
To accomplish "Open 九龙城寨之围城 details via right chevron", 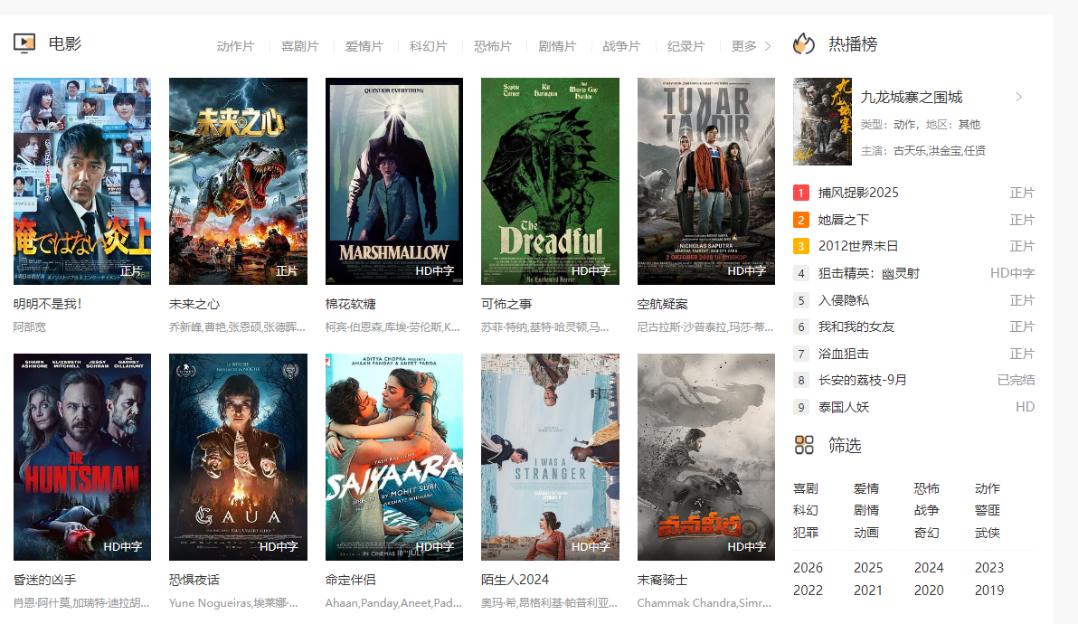I will pyautogui.click(x=1018, y=97).
